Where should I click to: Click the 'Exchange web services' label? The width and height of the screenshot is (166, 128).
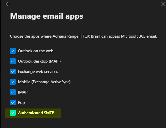[38, 72]
